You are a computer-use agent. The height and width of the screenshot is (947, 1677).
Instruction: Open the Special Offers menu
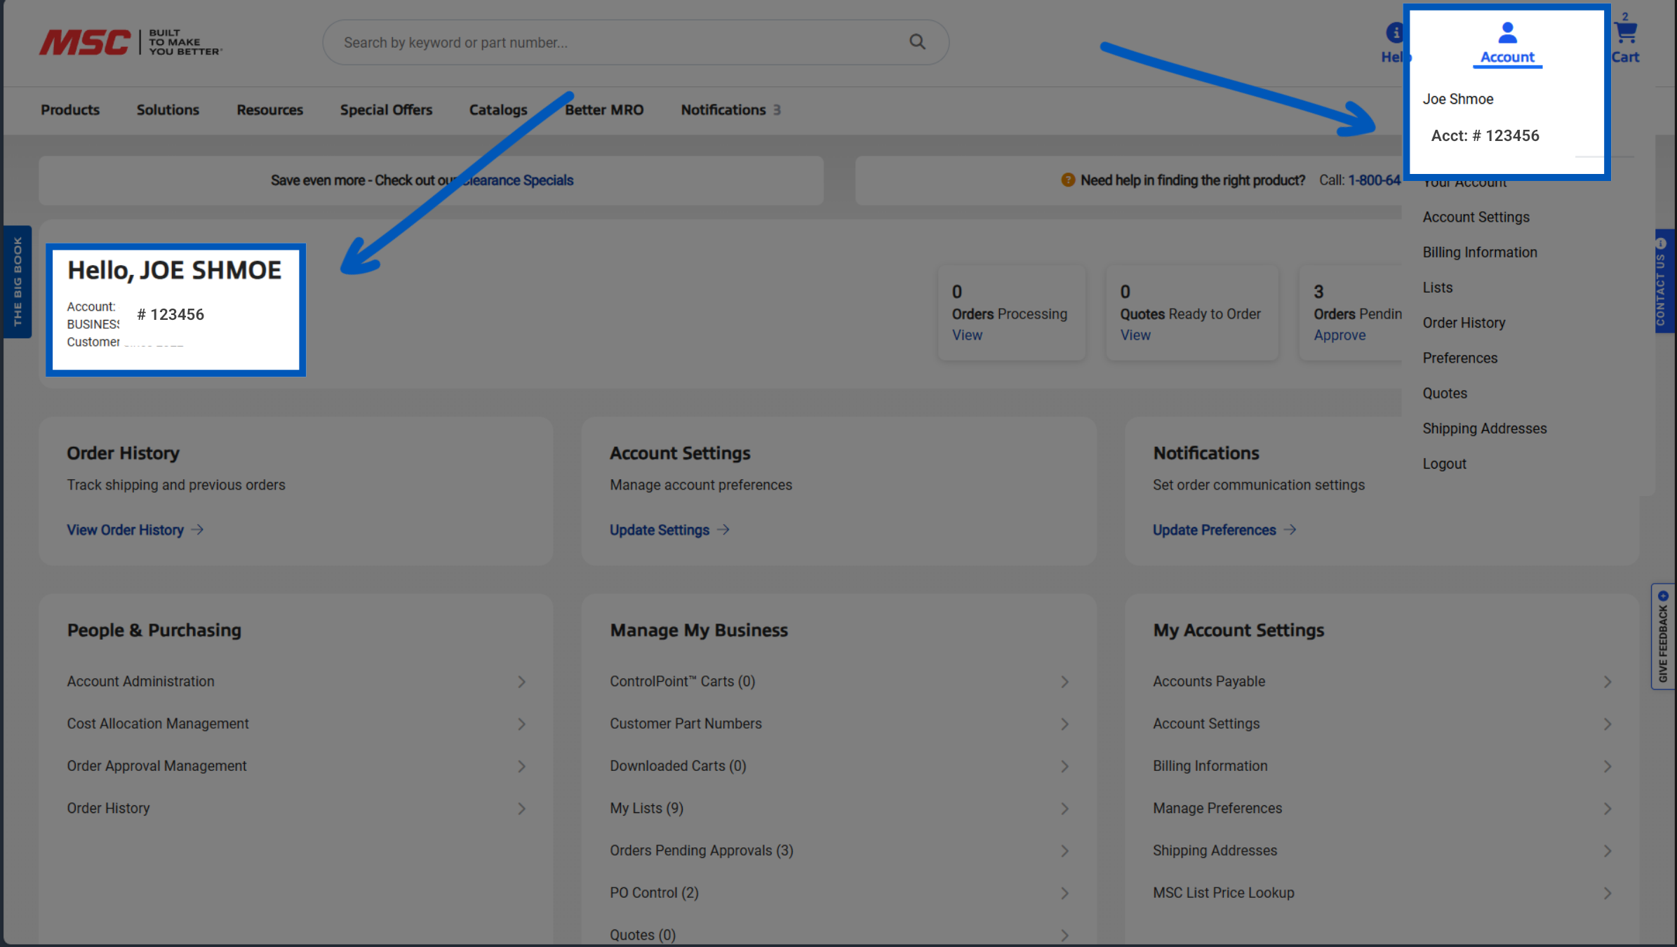point(386,110)
